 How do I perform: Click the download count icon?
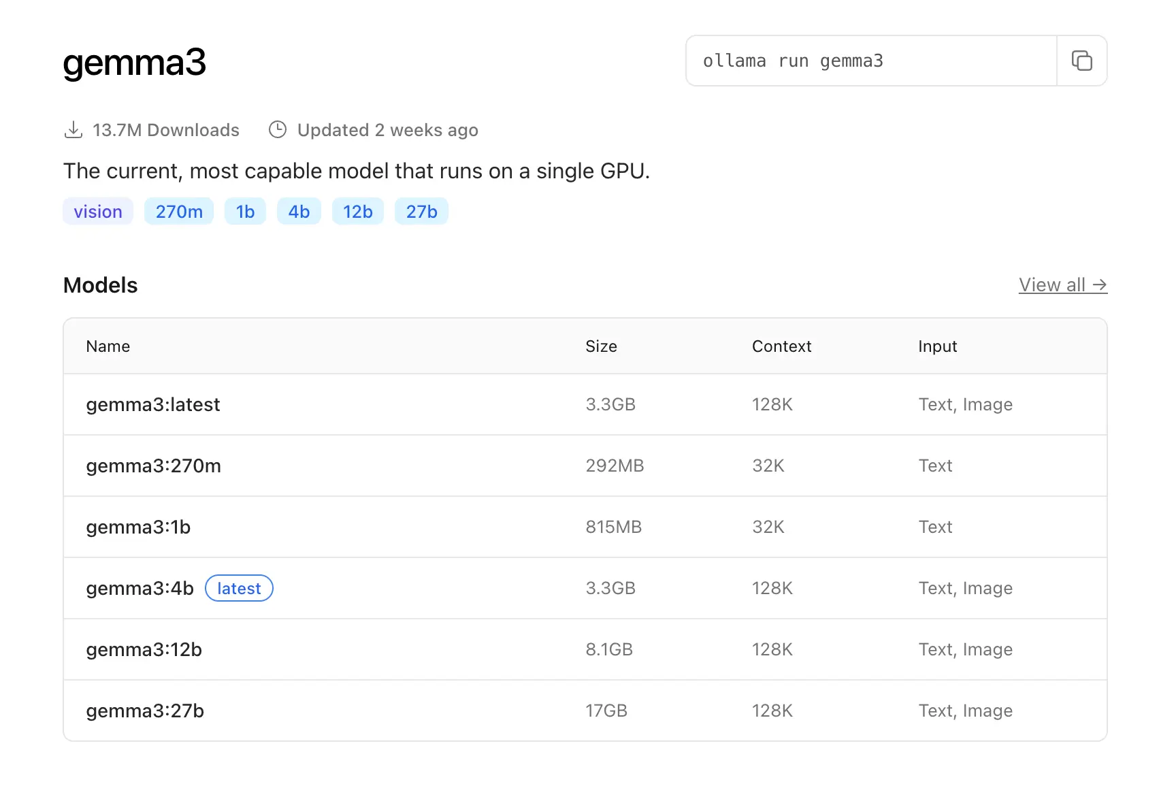73,130
